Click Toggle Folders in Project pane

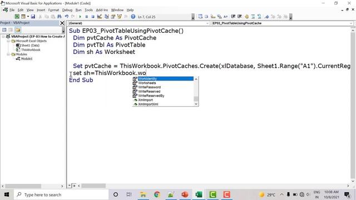coord(18,29)
